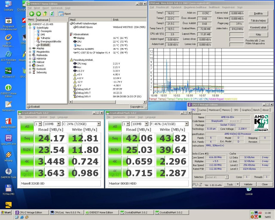Open the Programok installálása.cmd desktop icon
Image resolution: width=275 pixels, height=220 pixels.
tap(8, 24)
